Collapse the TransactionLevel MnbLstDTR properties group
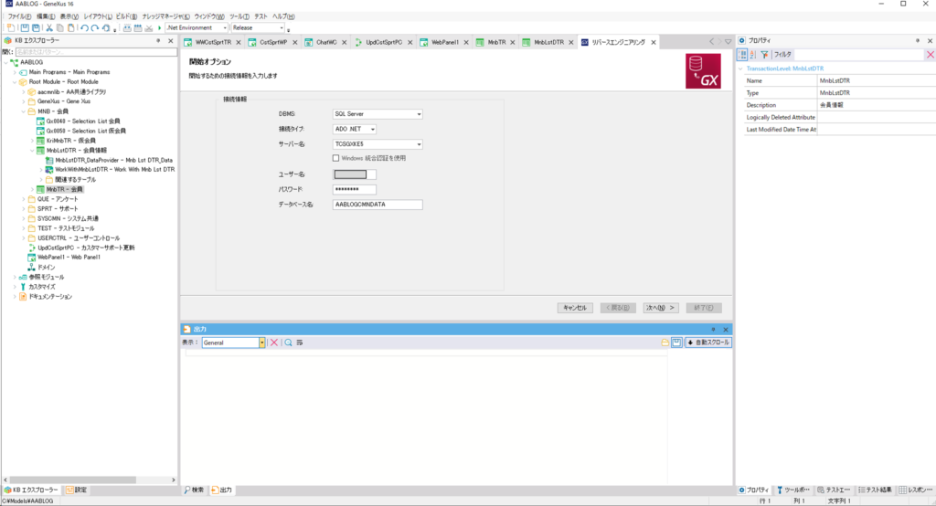This screenshot has height=506, width=936. (740, 69)
